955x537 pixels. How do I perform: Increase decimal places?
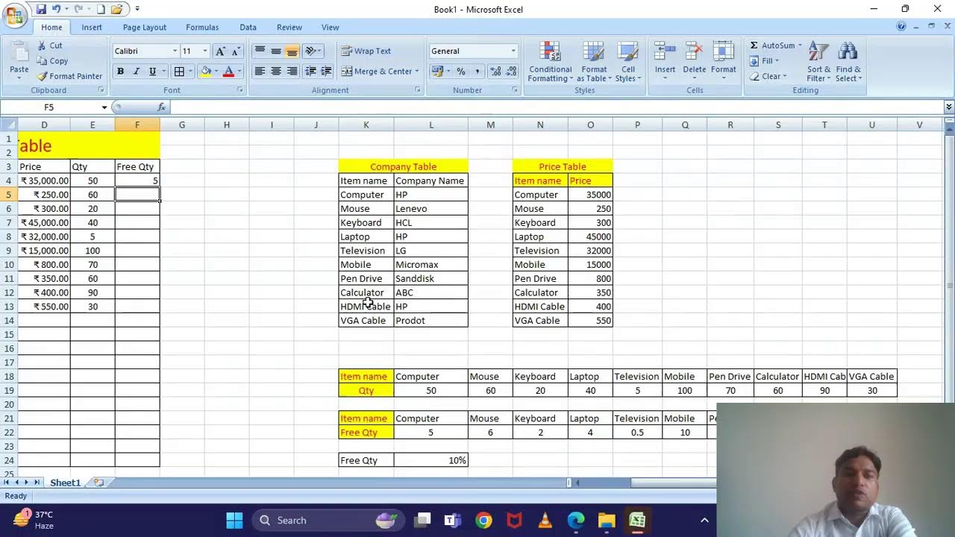(x=495, y=72)
